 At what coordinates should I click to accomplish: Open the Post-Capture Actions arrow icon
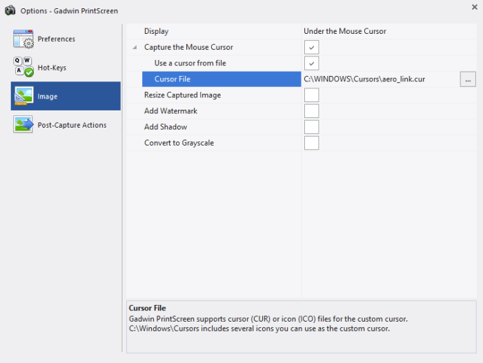(x=23, y=124)
